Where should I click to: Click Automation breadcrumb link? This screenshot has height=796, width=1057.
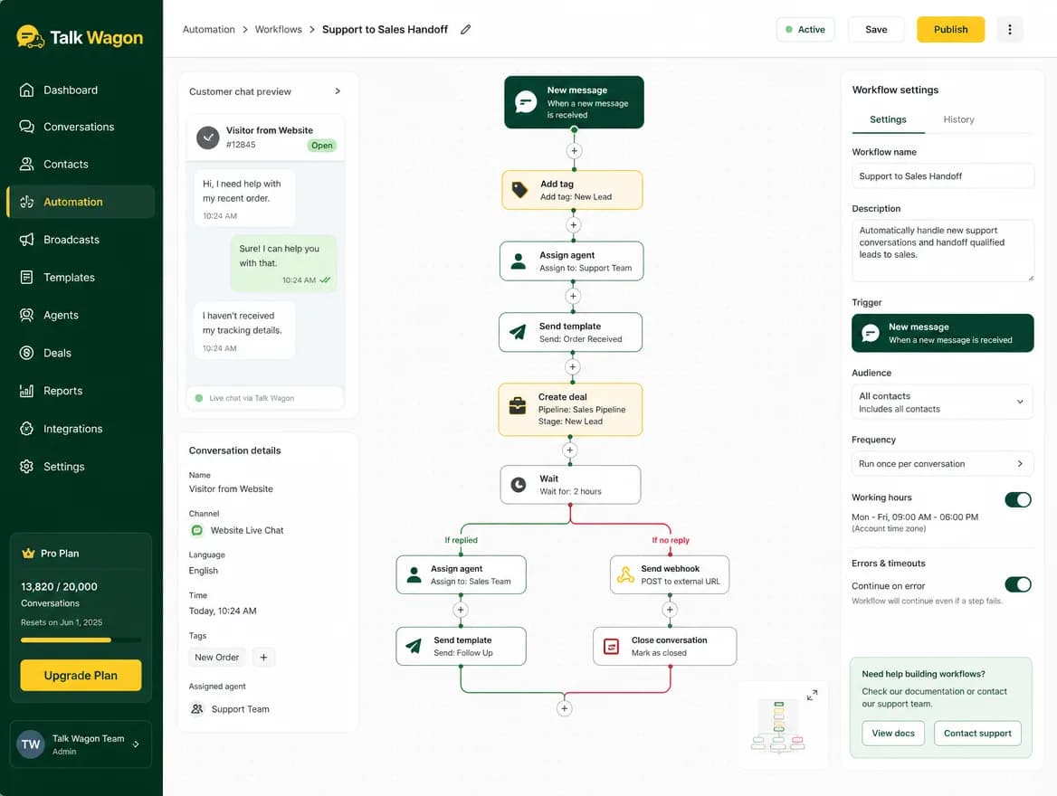pyautogui.click(x=209, y=30)
